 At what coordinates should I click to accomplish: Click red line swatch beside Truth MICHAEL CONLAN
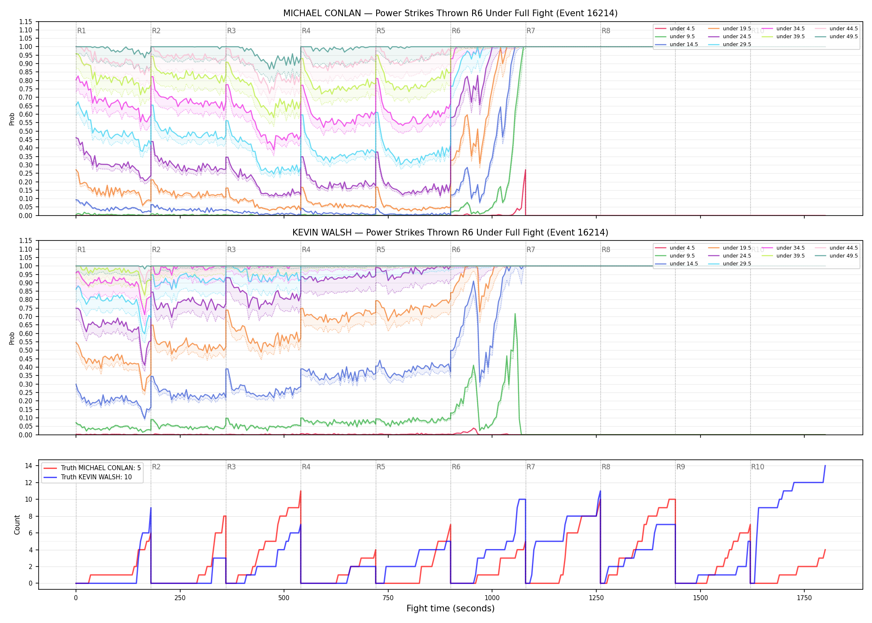50,468
